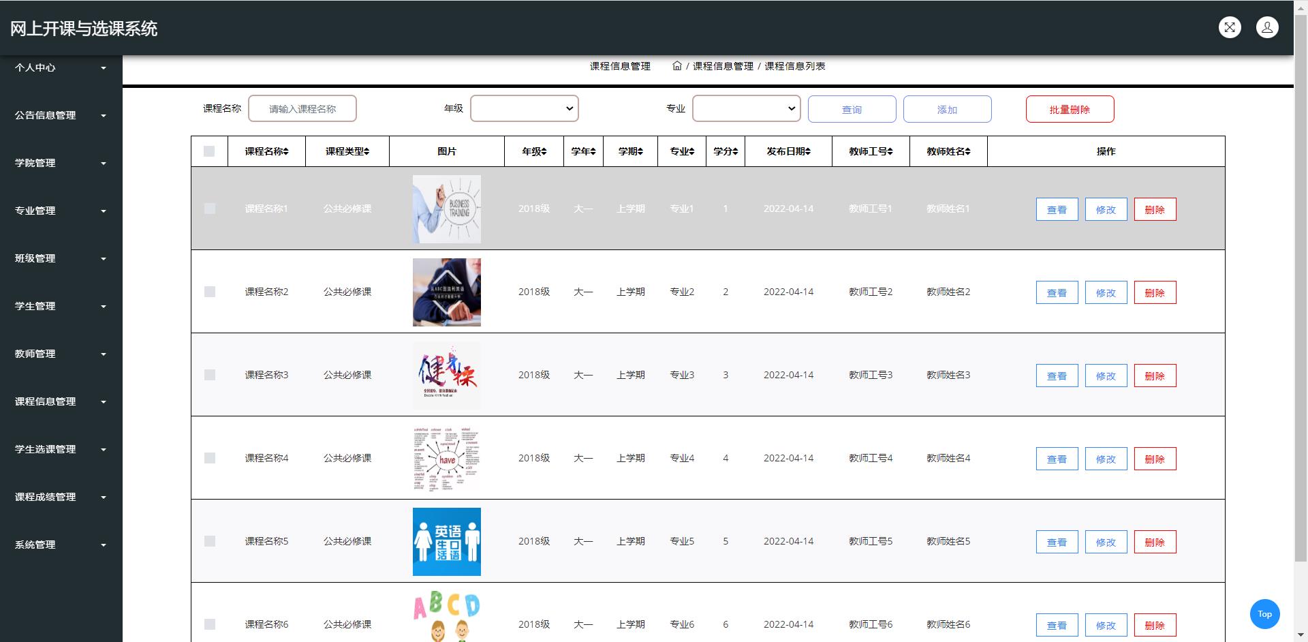Viewport: 1308px width, 642px height.
Task: Check the row checkbox for 课程名称3
Action: click(210, 375)
